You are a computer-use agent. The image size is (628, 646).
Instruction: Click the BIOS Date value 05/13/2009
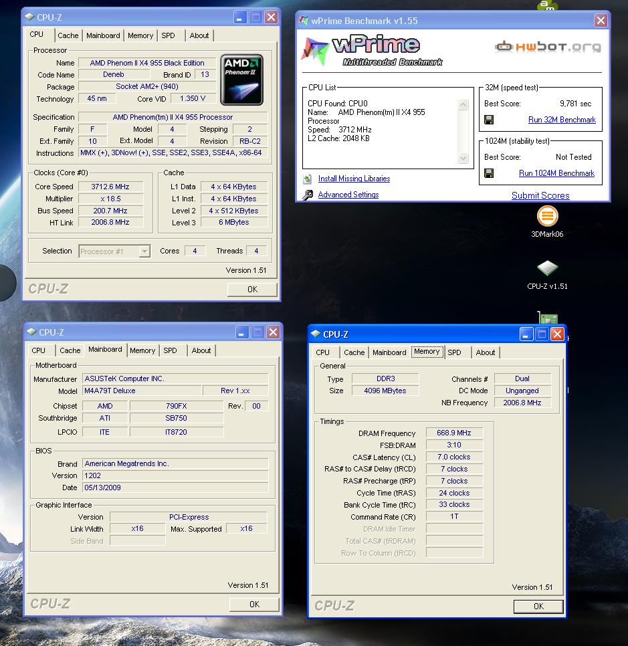[175, 488]
